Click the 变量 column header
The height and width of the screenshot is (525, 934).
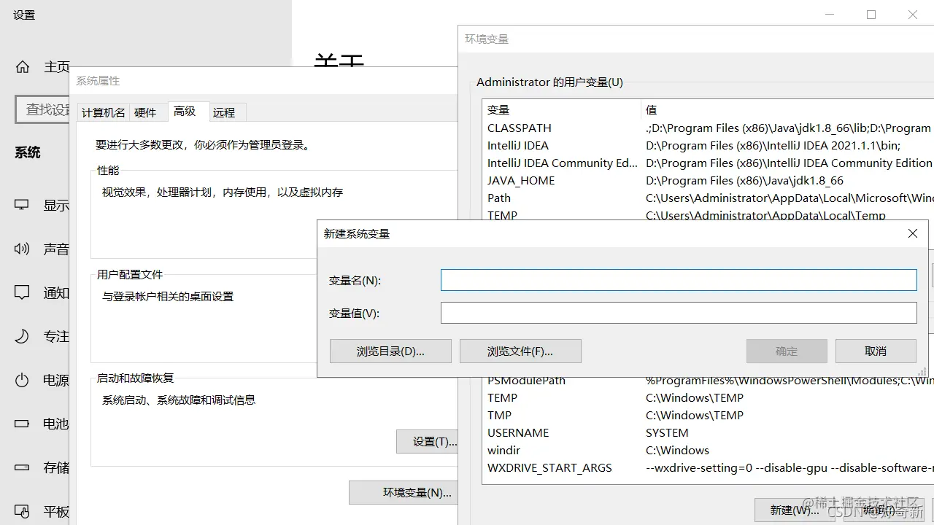[562, 110]
